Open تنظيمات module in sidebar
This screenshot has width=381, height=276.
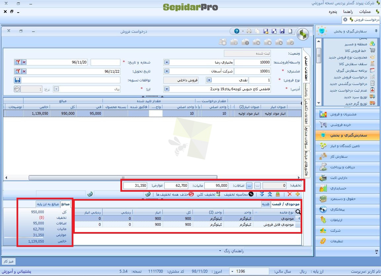(x=348, y=241)
